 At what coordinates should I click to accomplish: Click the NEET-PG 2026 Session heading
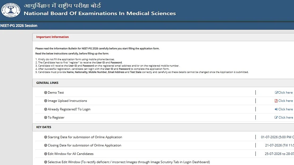[x=19, y=26]
